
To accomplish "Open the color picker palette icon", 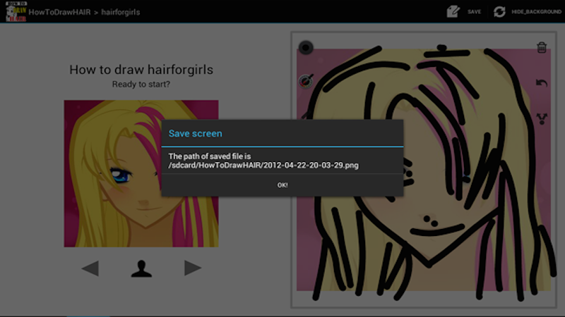I will (x=306, y=81).
